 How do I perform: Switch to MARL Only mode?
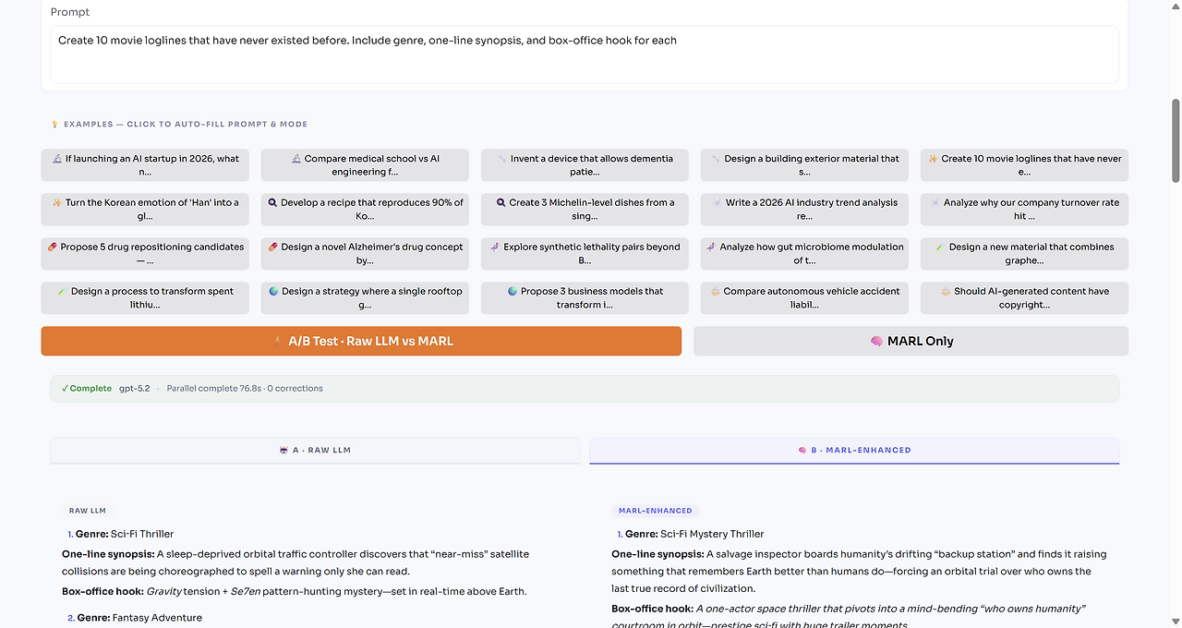[x=911, y=341]
